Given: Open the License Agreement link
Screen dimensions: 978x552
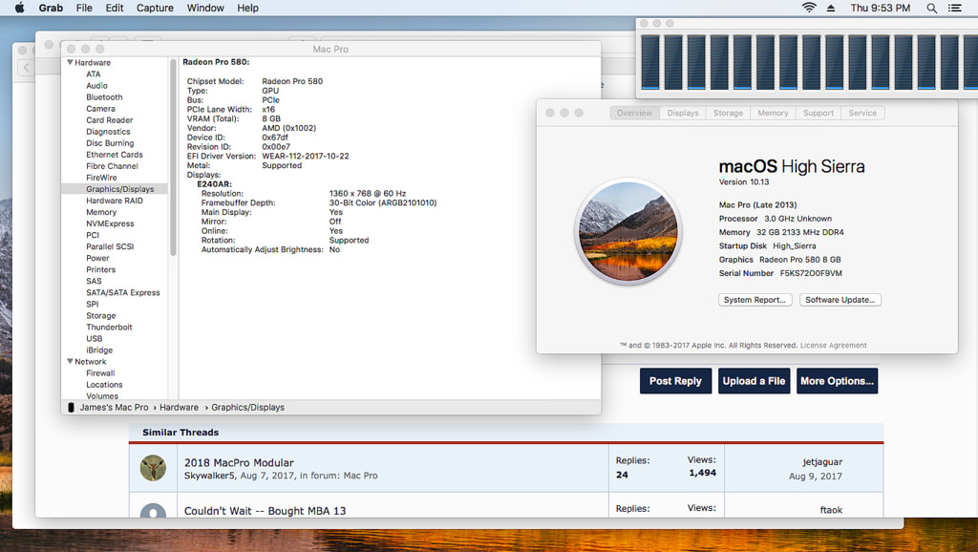Looking at the screenshot, I should 833,345.
